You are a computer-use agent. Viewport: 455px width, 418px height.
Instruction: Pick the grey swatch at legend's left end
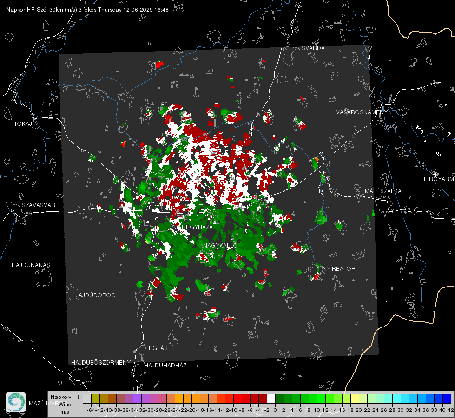(87, 398)
